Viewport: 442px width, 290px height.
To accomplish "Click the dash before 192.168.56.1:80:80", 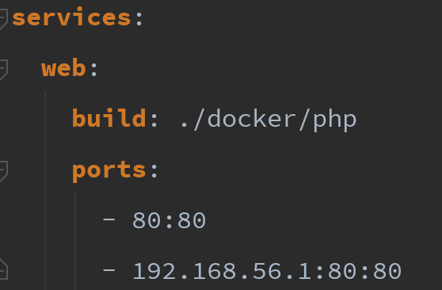I will pos(109,270).
